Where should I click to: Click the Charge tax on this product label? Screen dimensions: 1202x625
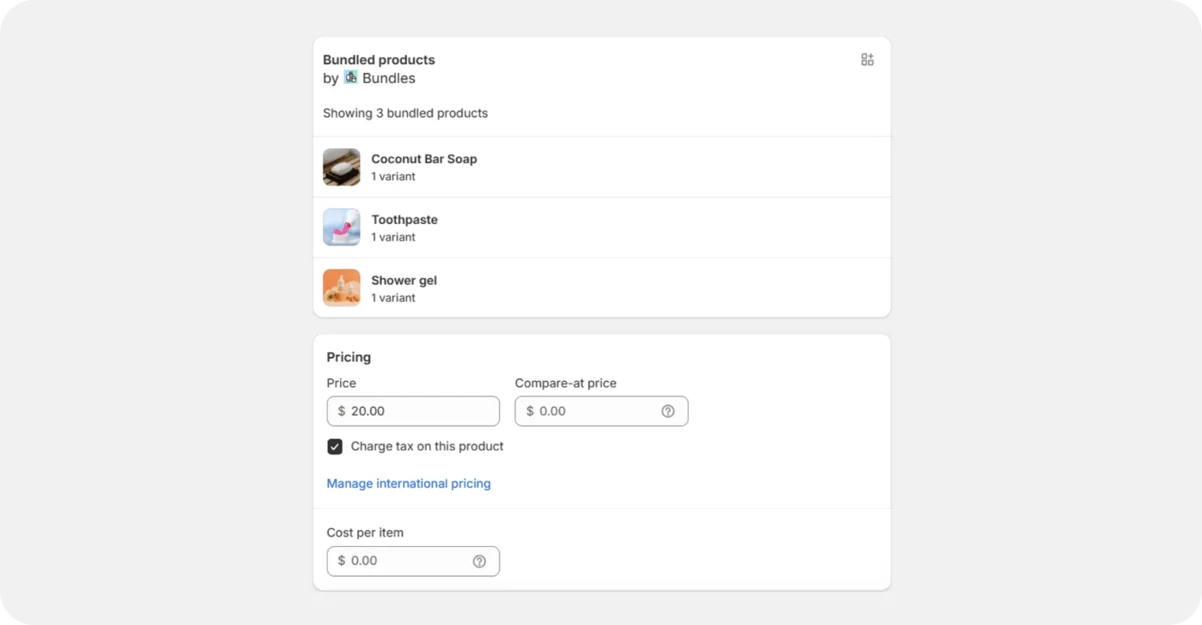(x=427, y=446)
